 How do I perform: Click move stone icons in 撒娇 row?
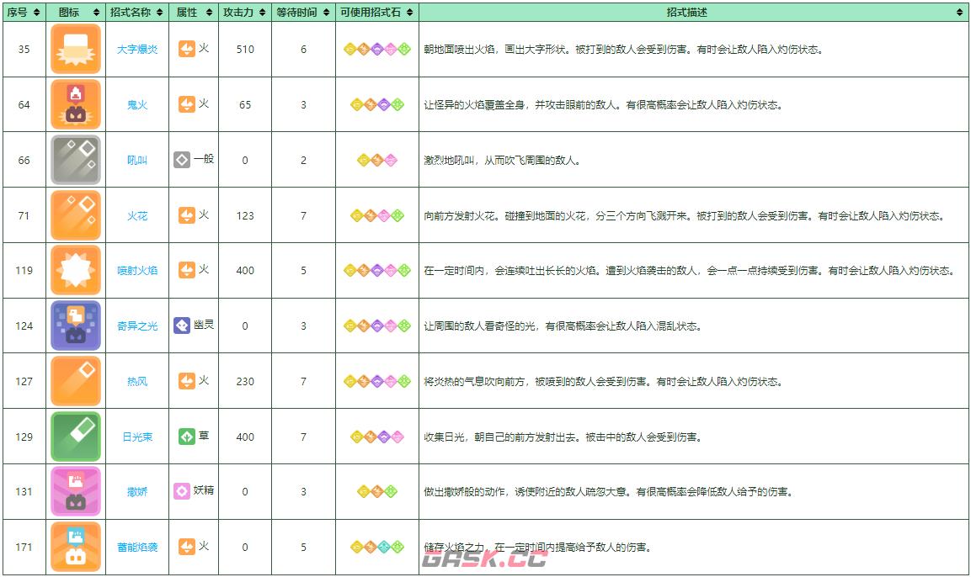click(377, 492)
